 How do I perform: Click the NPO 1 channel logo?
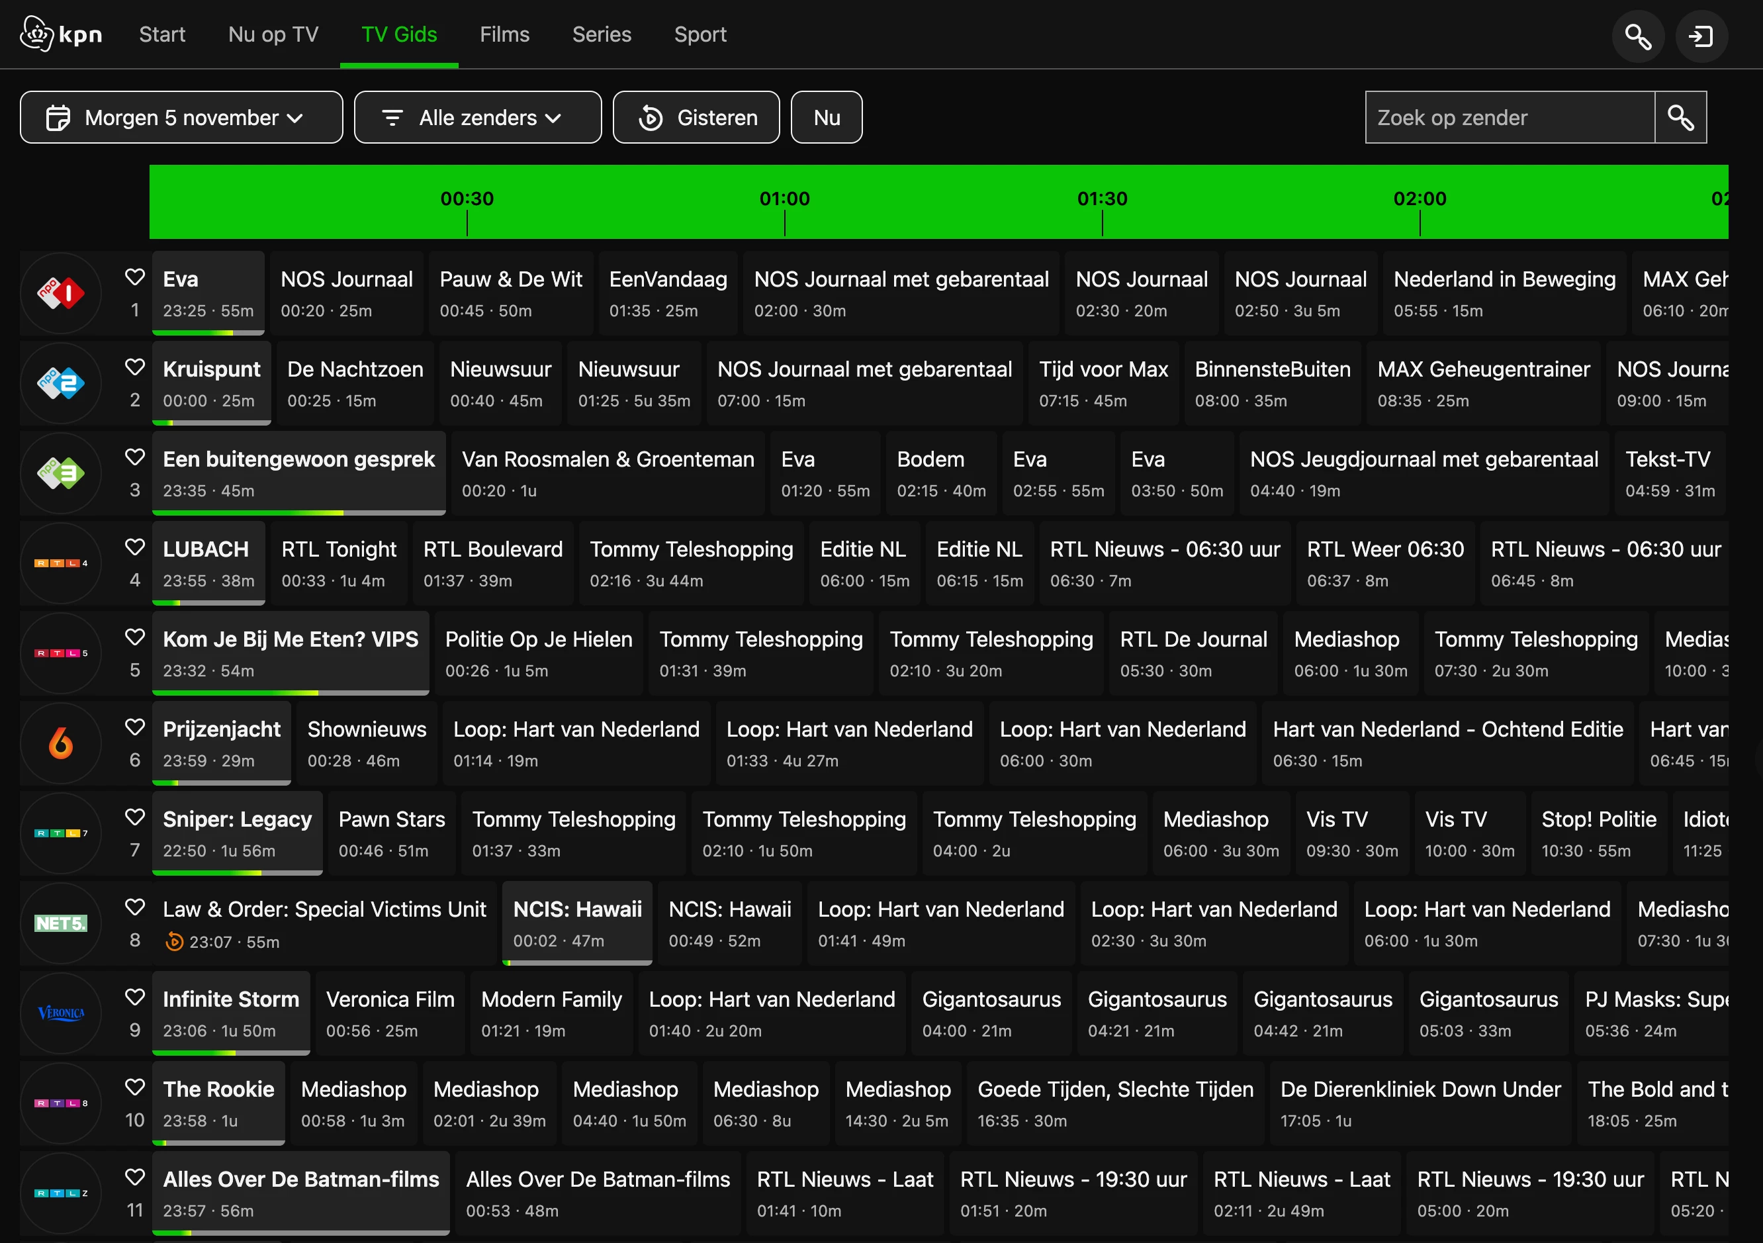[x=61, y=293]
